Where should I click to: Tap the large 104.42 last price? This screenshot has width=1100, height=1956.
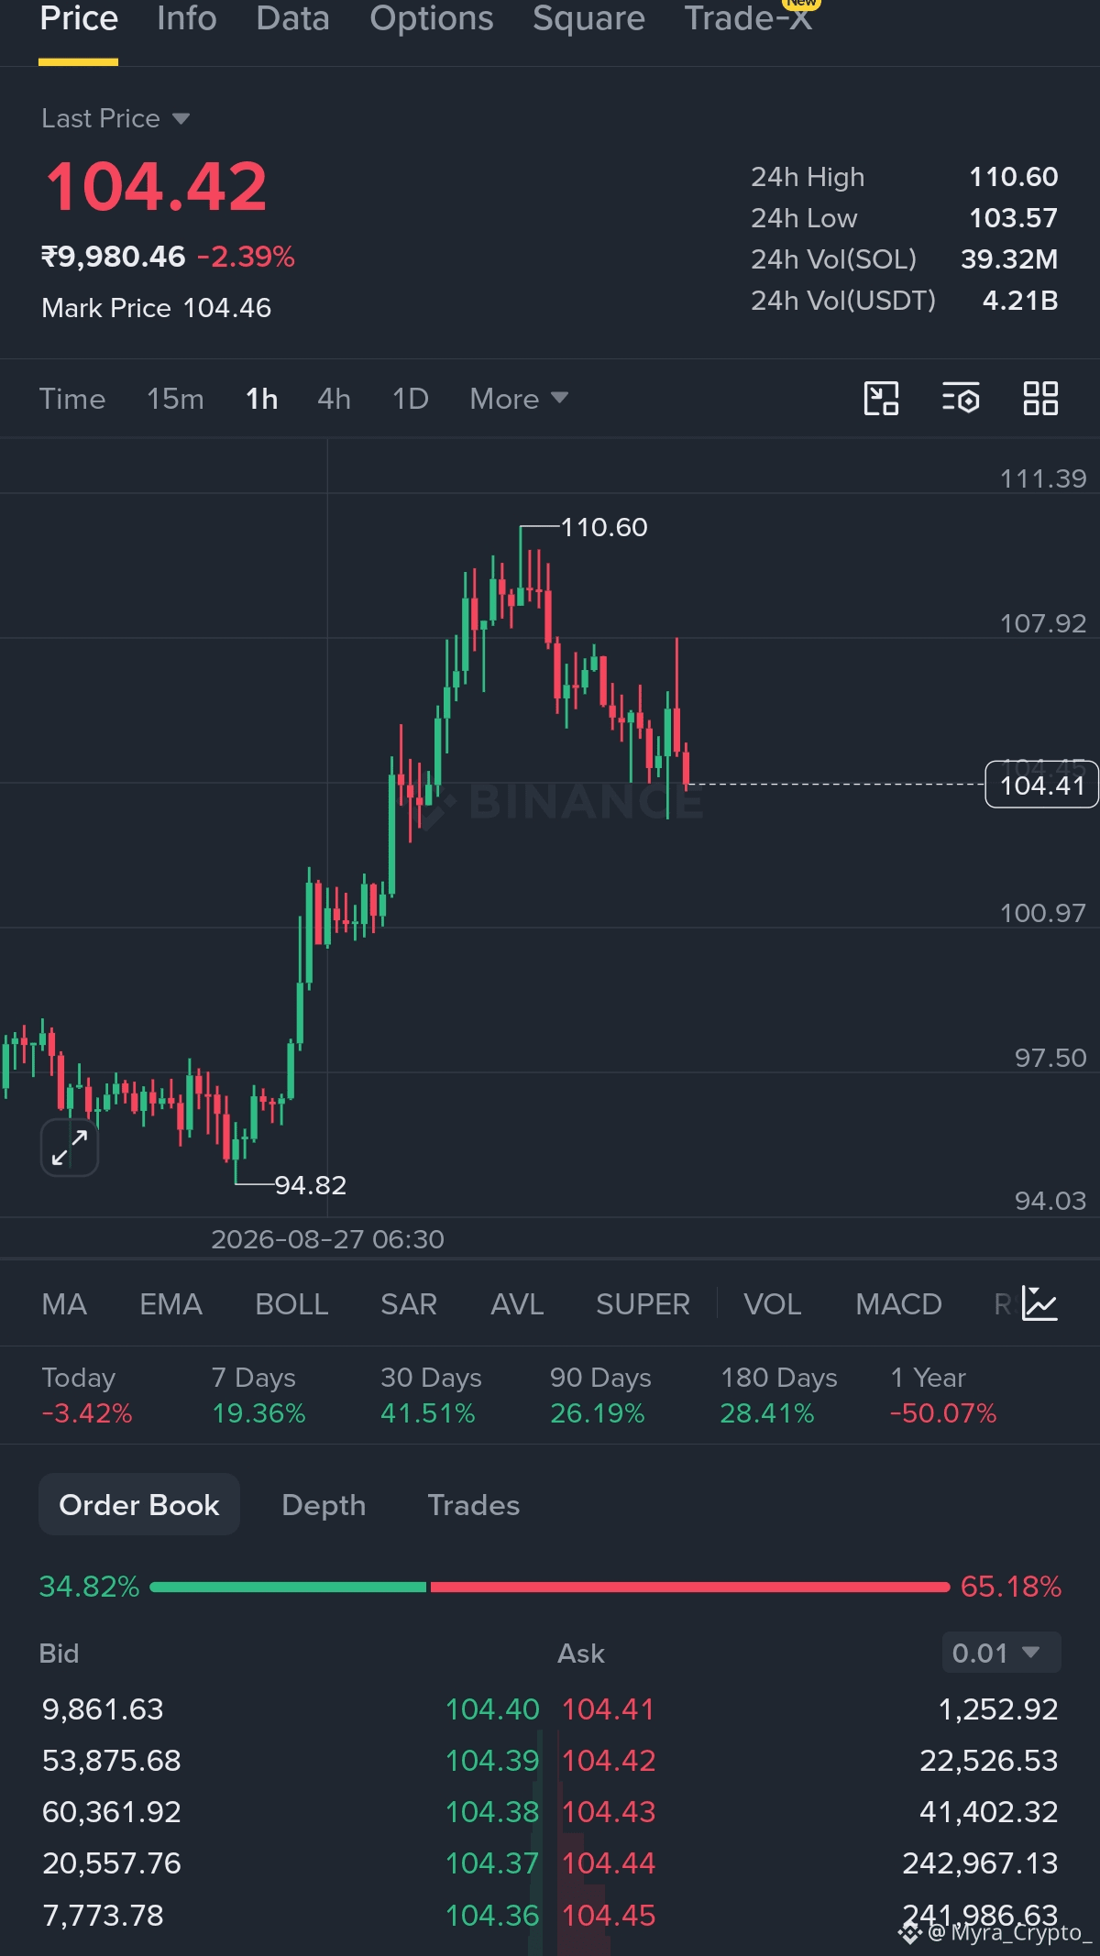pos(157,187)
